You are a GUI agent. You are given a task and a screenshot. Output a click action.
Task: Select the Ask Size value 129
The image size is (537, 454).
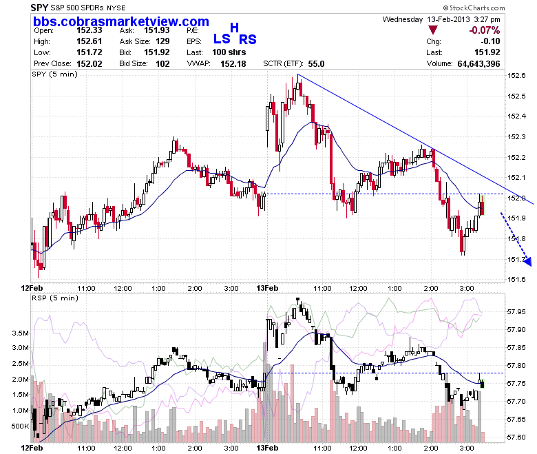(x=162, y=41)
